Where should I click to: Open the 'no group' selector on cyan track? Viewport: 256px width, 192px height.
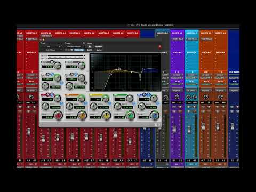191,91
